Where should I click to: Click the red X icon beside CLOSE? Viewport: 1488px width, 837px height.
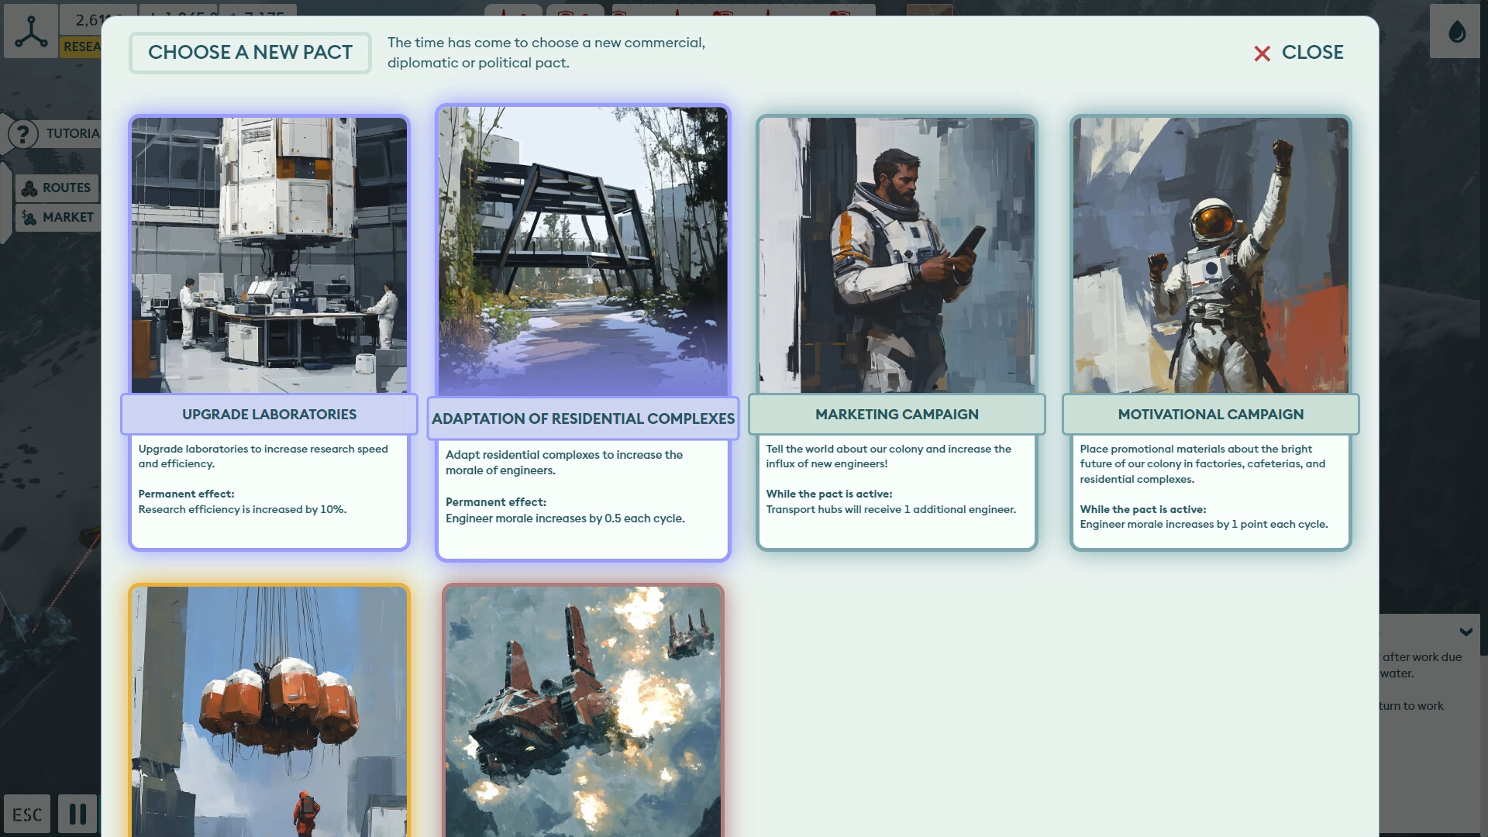[1263, 53]
